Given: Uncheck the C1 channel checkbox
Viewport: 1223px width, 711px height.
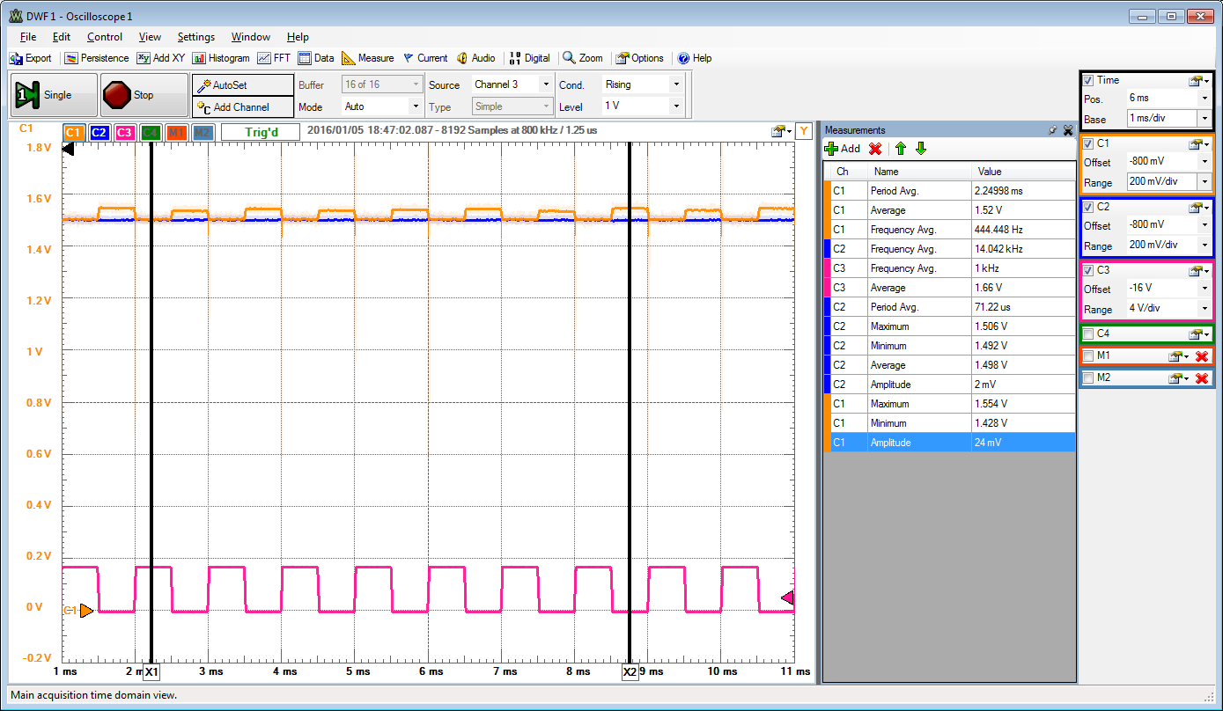Looking at the screenshot, I should (1089, 143).
